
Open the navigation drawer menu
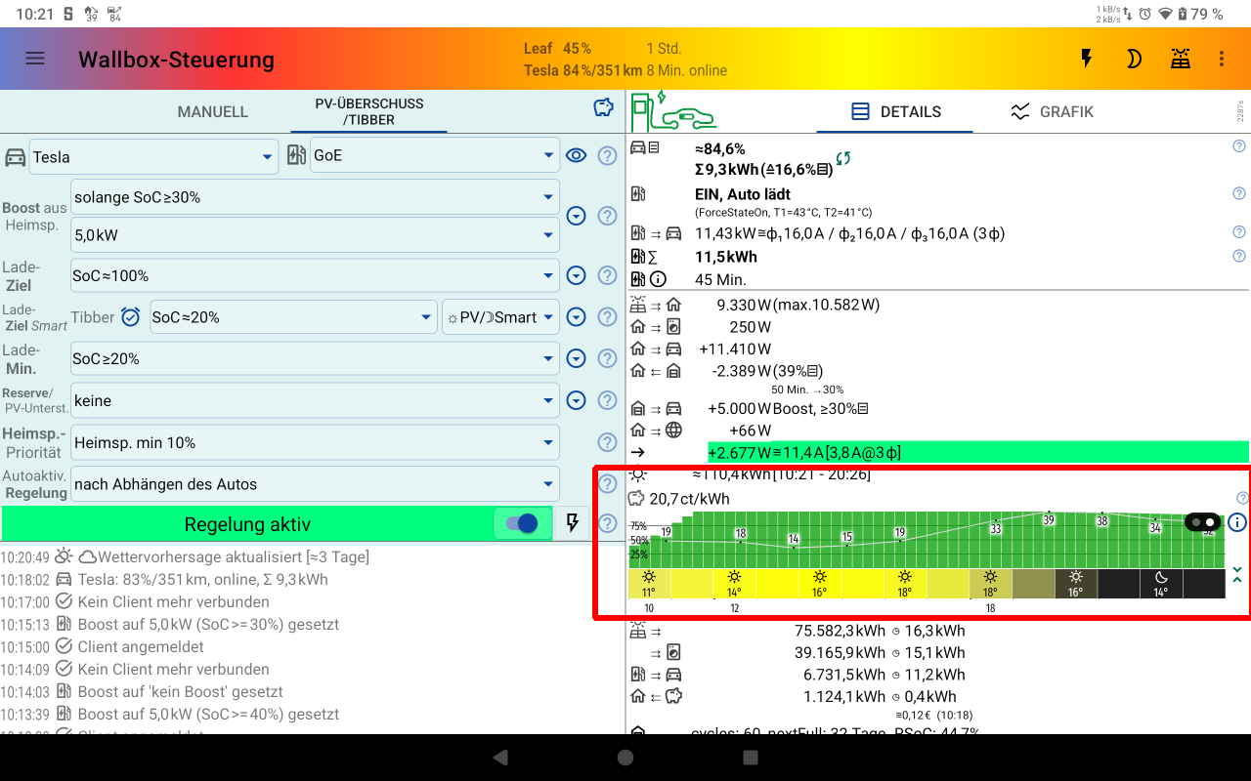tap(35, 58)
